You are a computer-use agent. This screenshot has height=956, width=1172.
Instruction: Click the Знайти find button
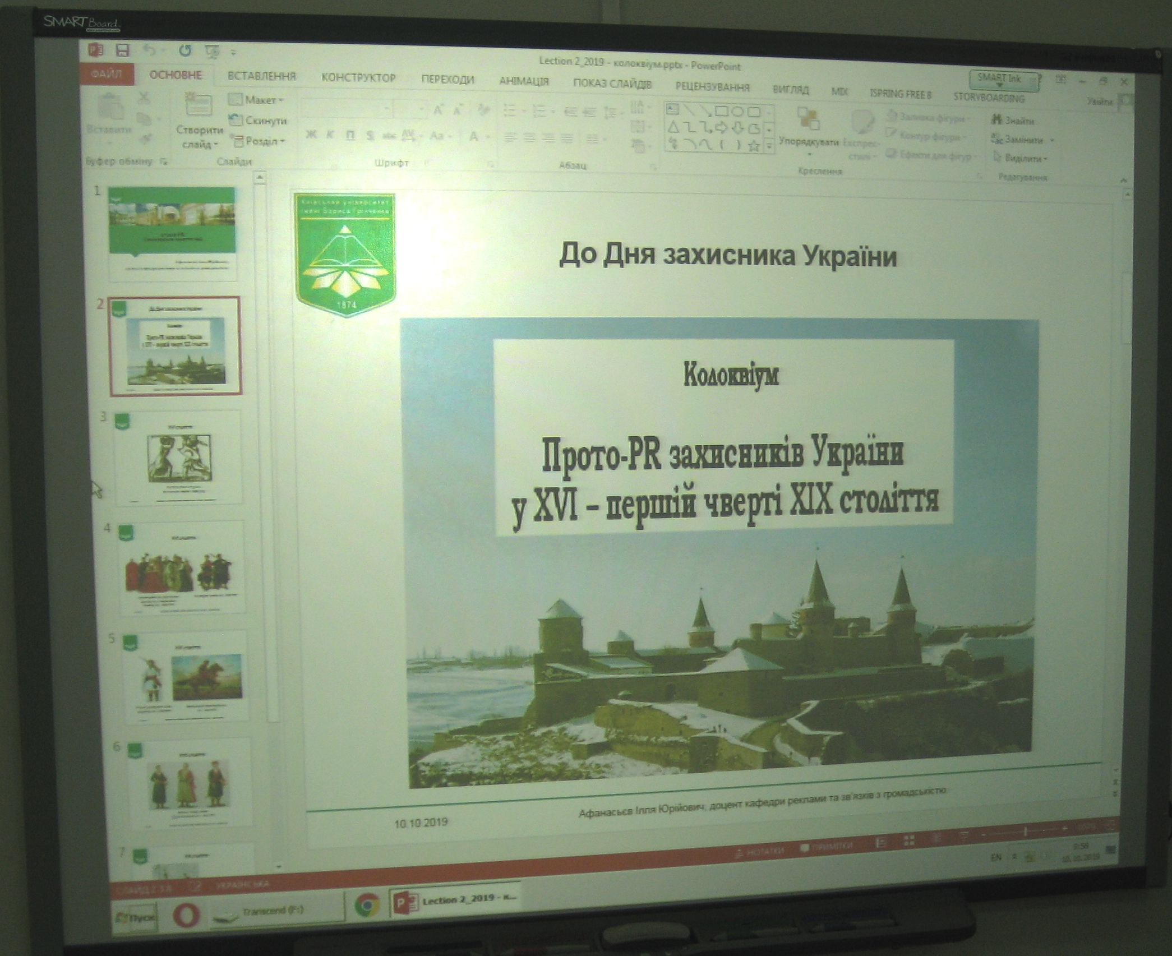point(1013,121)
